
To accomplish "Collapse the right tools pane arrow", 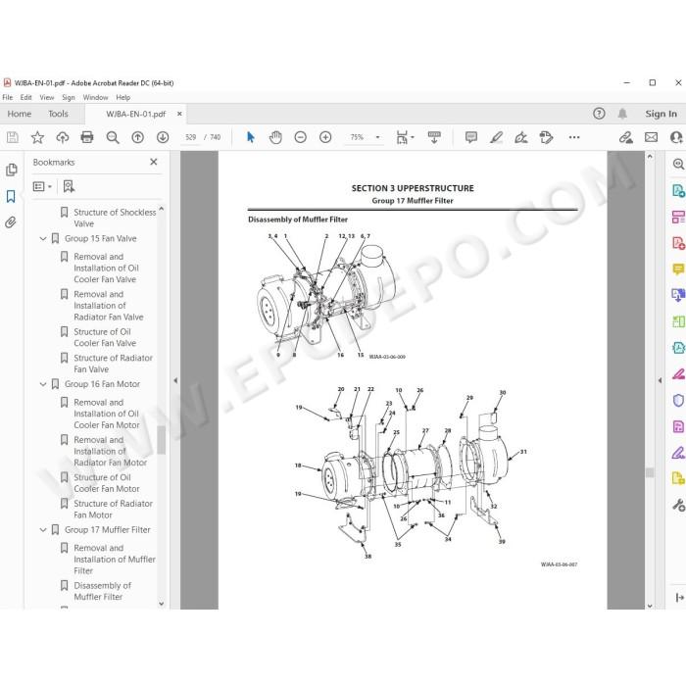I will coord(660,380).
